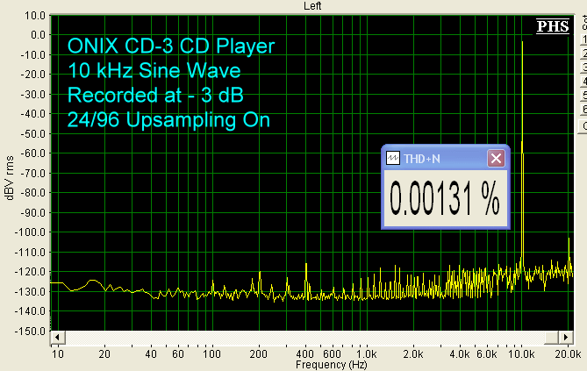Viewport: 587px width, 371px height.
Task: Click the -120.0 amplitude axis value
Action: click(30, 272)
